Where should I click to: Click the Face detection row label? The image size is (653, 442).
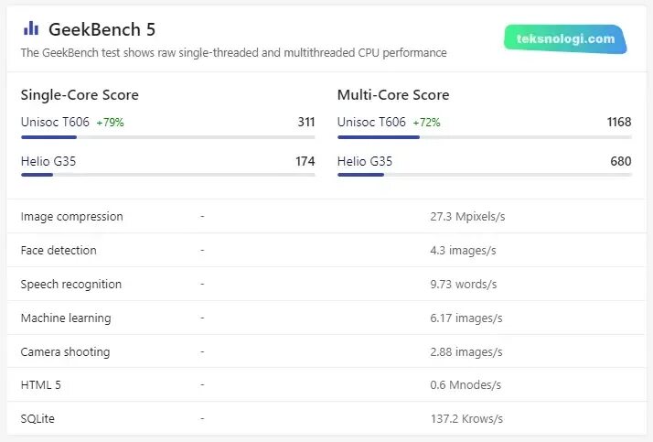pyautogui.click(x=59, y=251)
